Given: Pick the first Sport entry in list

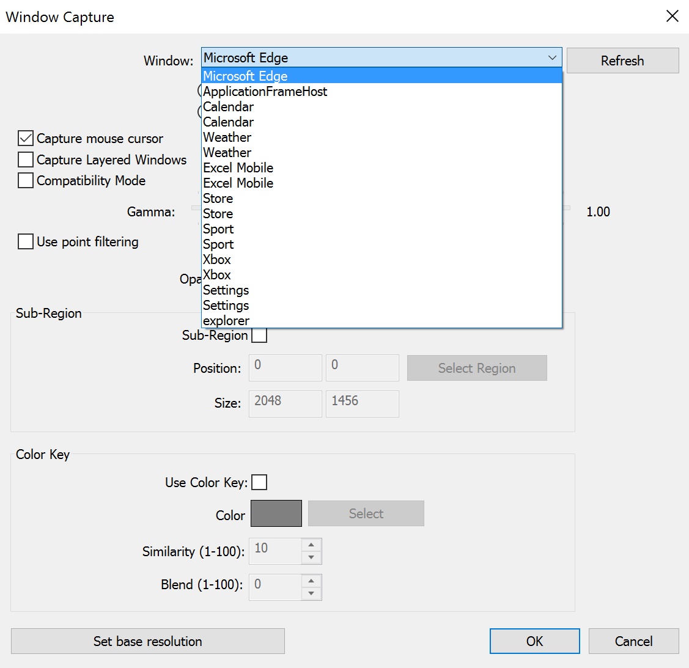Looking at the screenshot, I should tap(381, 229).
